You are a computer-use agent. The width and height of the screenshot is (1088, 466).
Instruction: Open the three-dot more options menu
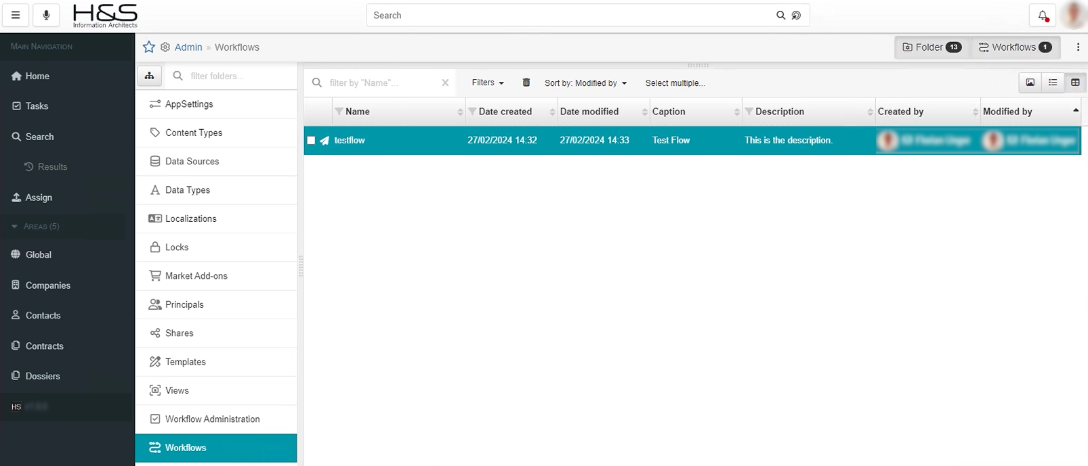[x=1078, y=47]
